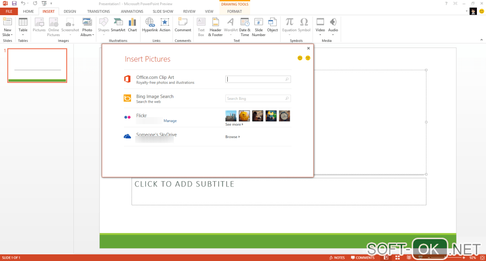Viewport: 486px width, 261px height.
Task: Click the Search Bing input field
Action: click(x=258, y=98)
